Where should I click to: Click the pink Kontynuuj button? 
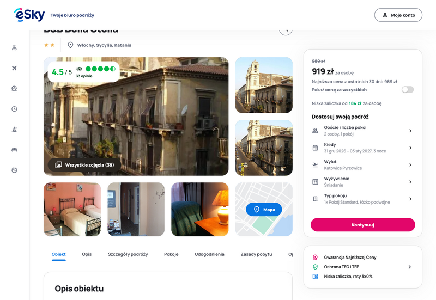(x=362, y=225)
